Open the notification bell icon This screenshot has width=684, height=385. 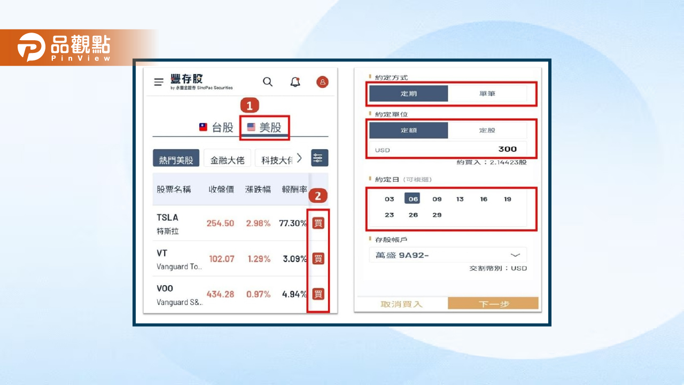click(295, 82)
